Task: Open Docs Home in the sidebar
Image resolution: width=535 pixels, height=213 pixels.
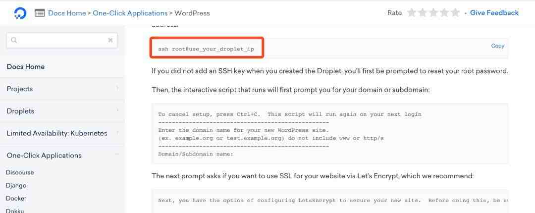Action: [26, 67]
